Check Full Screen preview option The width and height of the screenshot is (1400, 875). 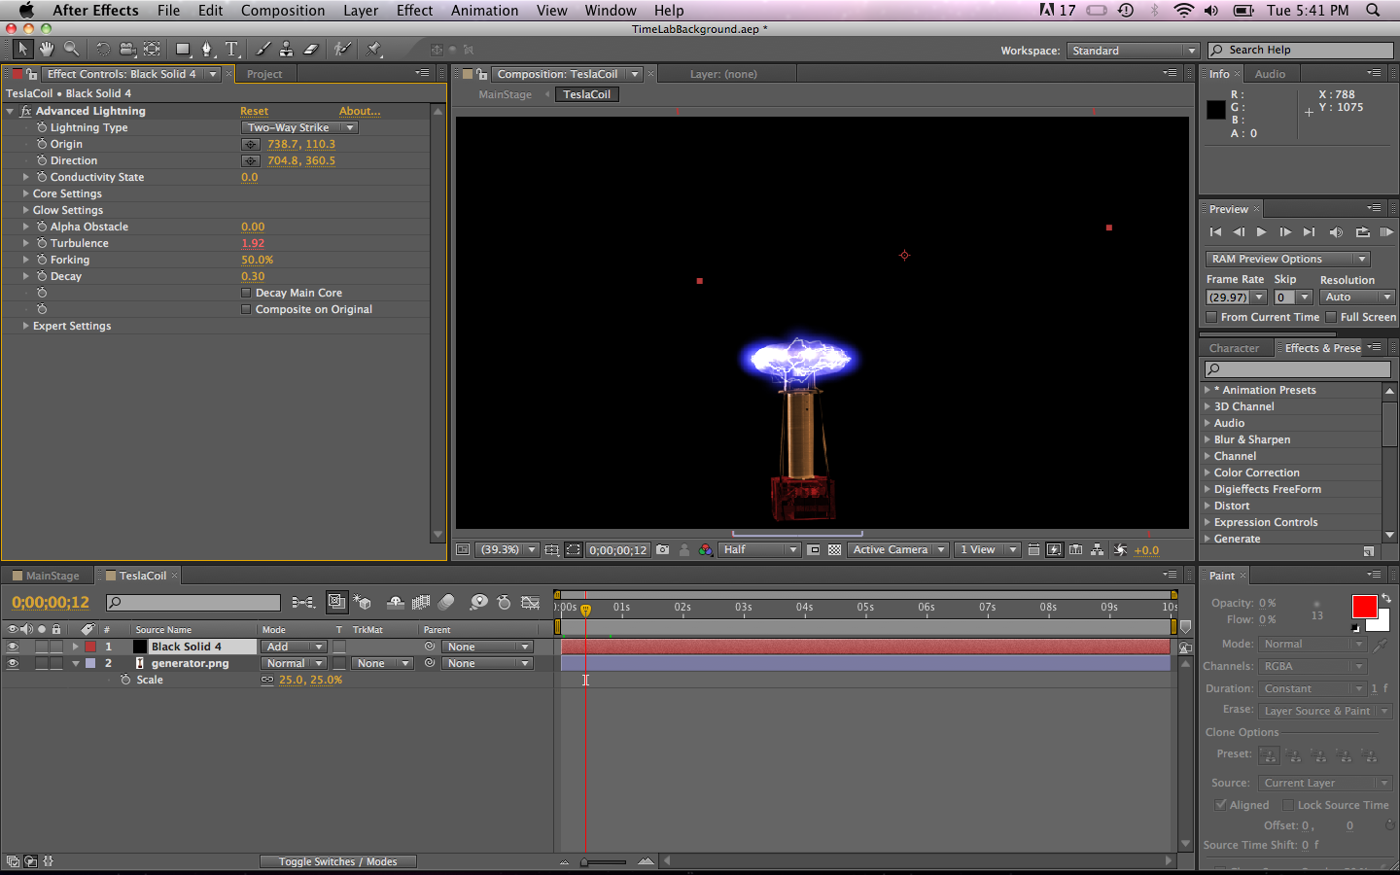coord(1331,317)
